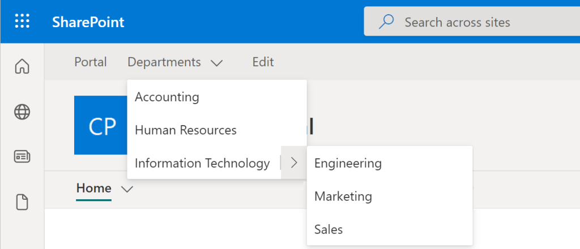
Task: Open the news icon in left sidebar
Action: (x=22, y=157)
